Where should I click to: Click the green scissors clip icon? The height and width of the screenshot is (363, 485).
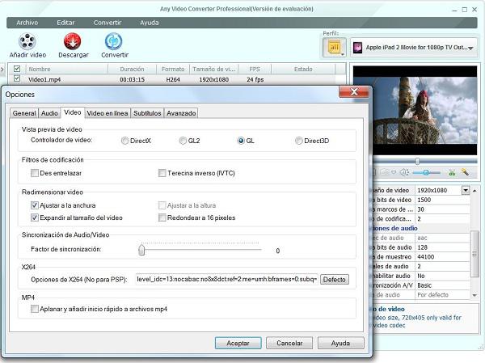click(452, 172)
